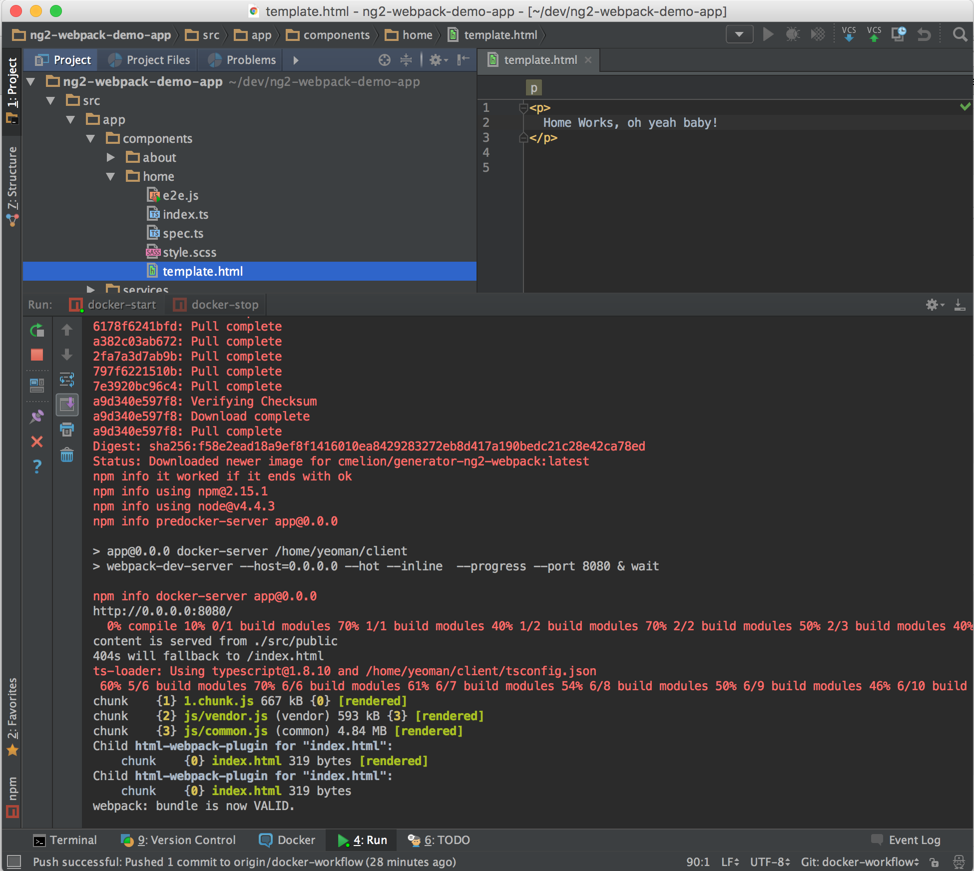Click the print console output icon
974x871 pixels.
click(67, 429)
